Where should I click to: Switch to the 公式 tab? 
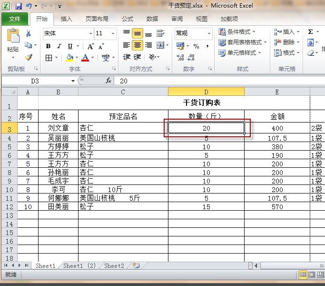pos(128,19)
